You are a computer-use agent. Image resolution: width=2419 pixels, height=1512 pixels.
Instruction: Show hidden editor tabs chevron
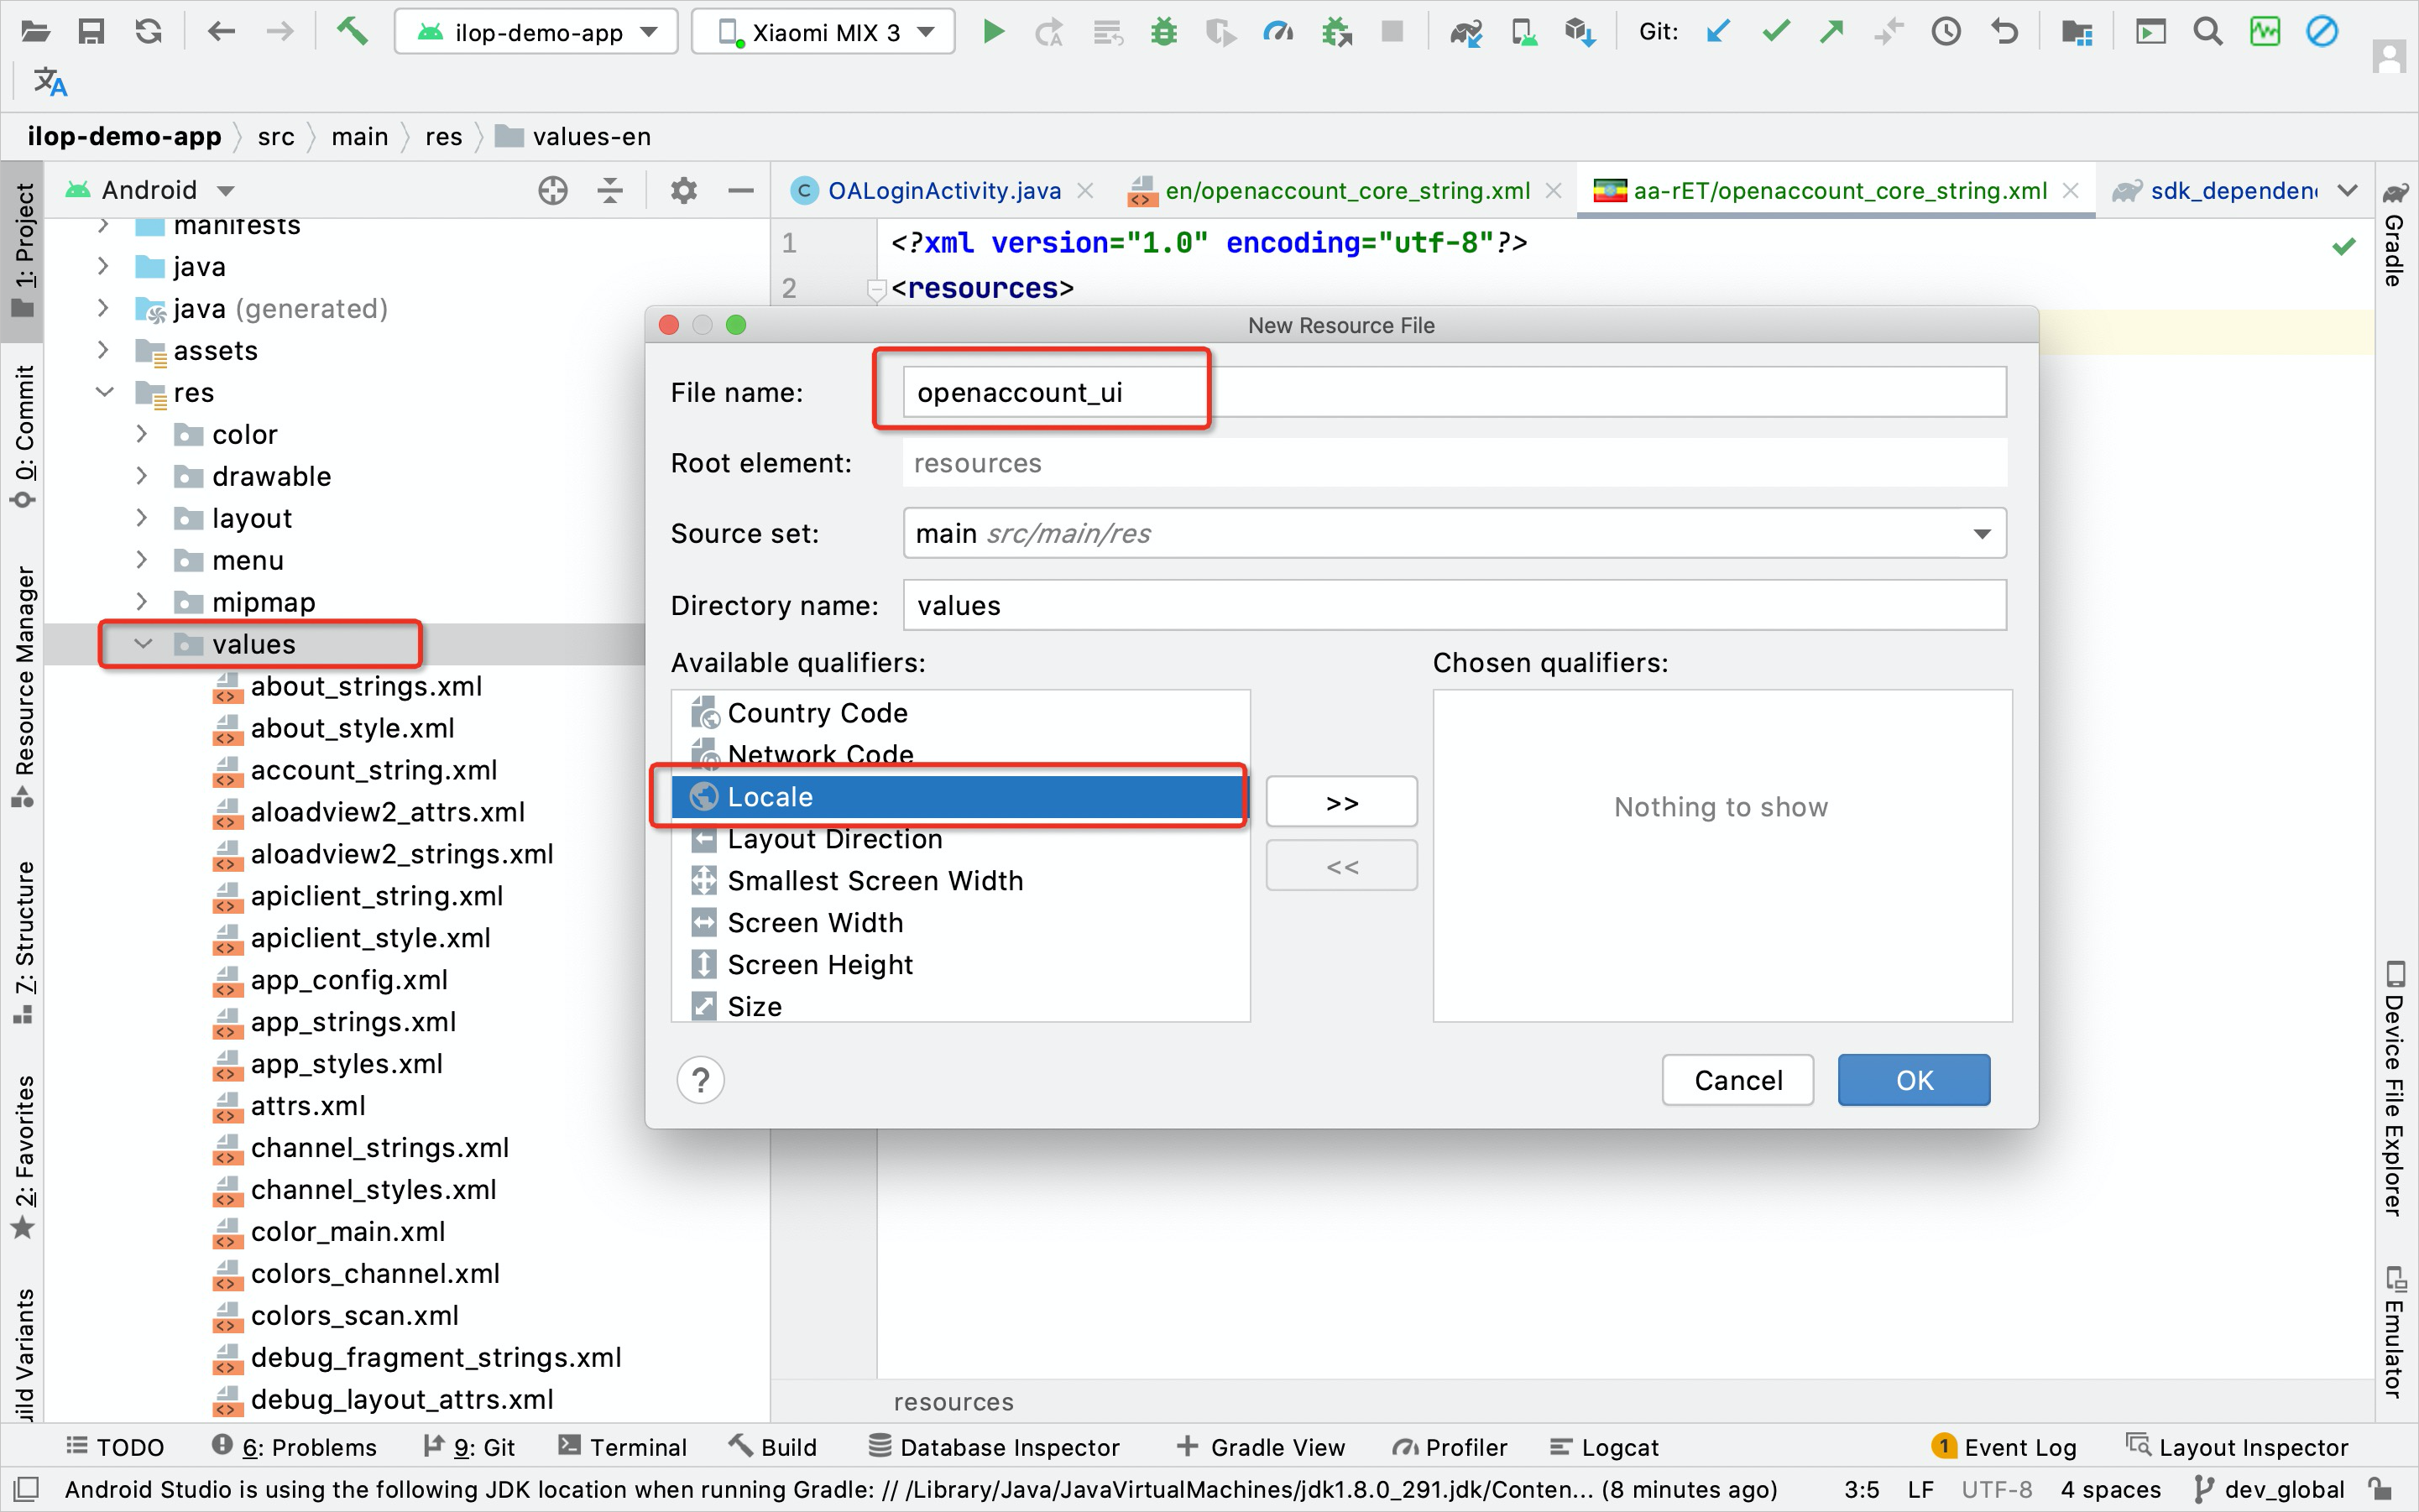2347,190
